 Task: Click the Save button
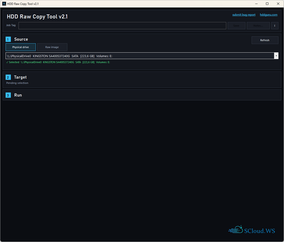tap(236, 25)
